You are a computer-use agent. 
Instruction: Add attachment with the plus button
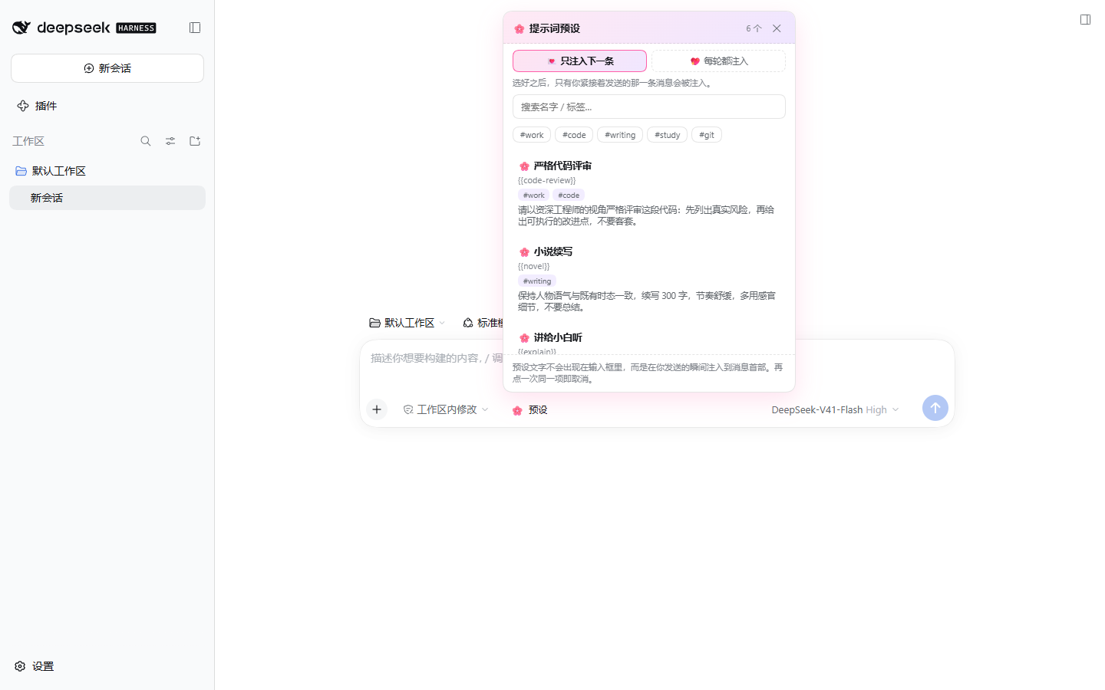pos(377,409)
